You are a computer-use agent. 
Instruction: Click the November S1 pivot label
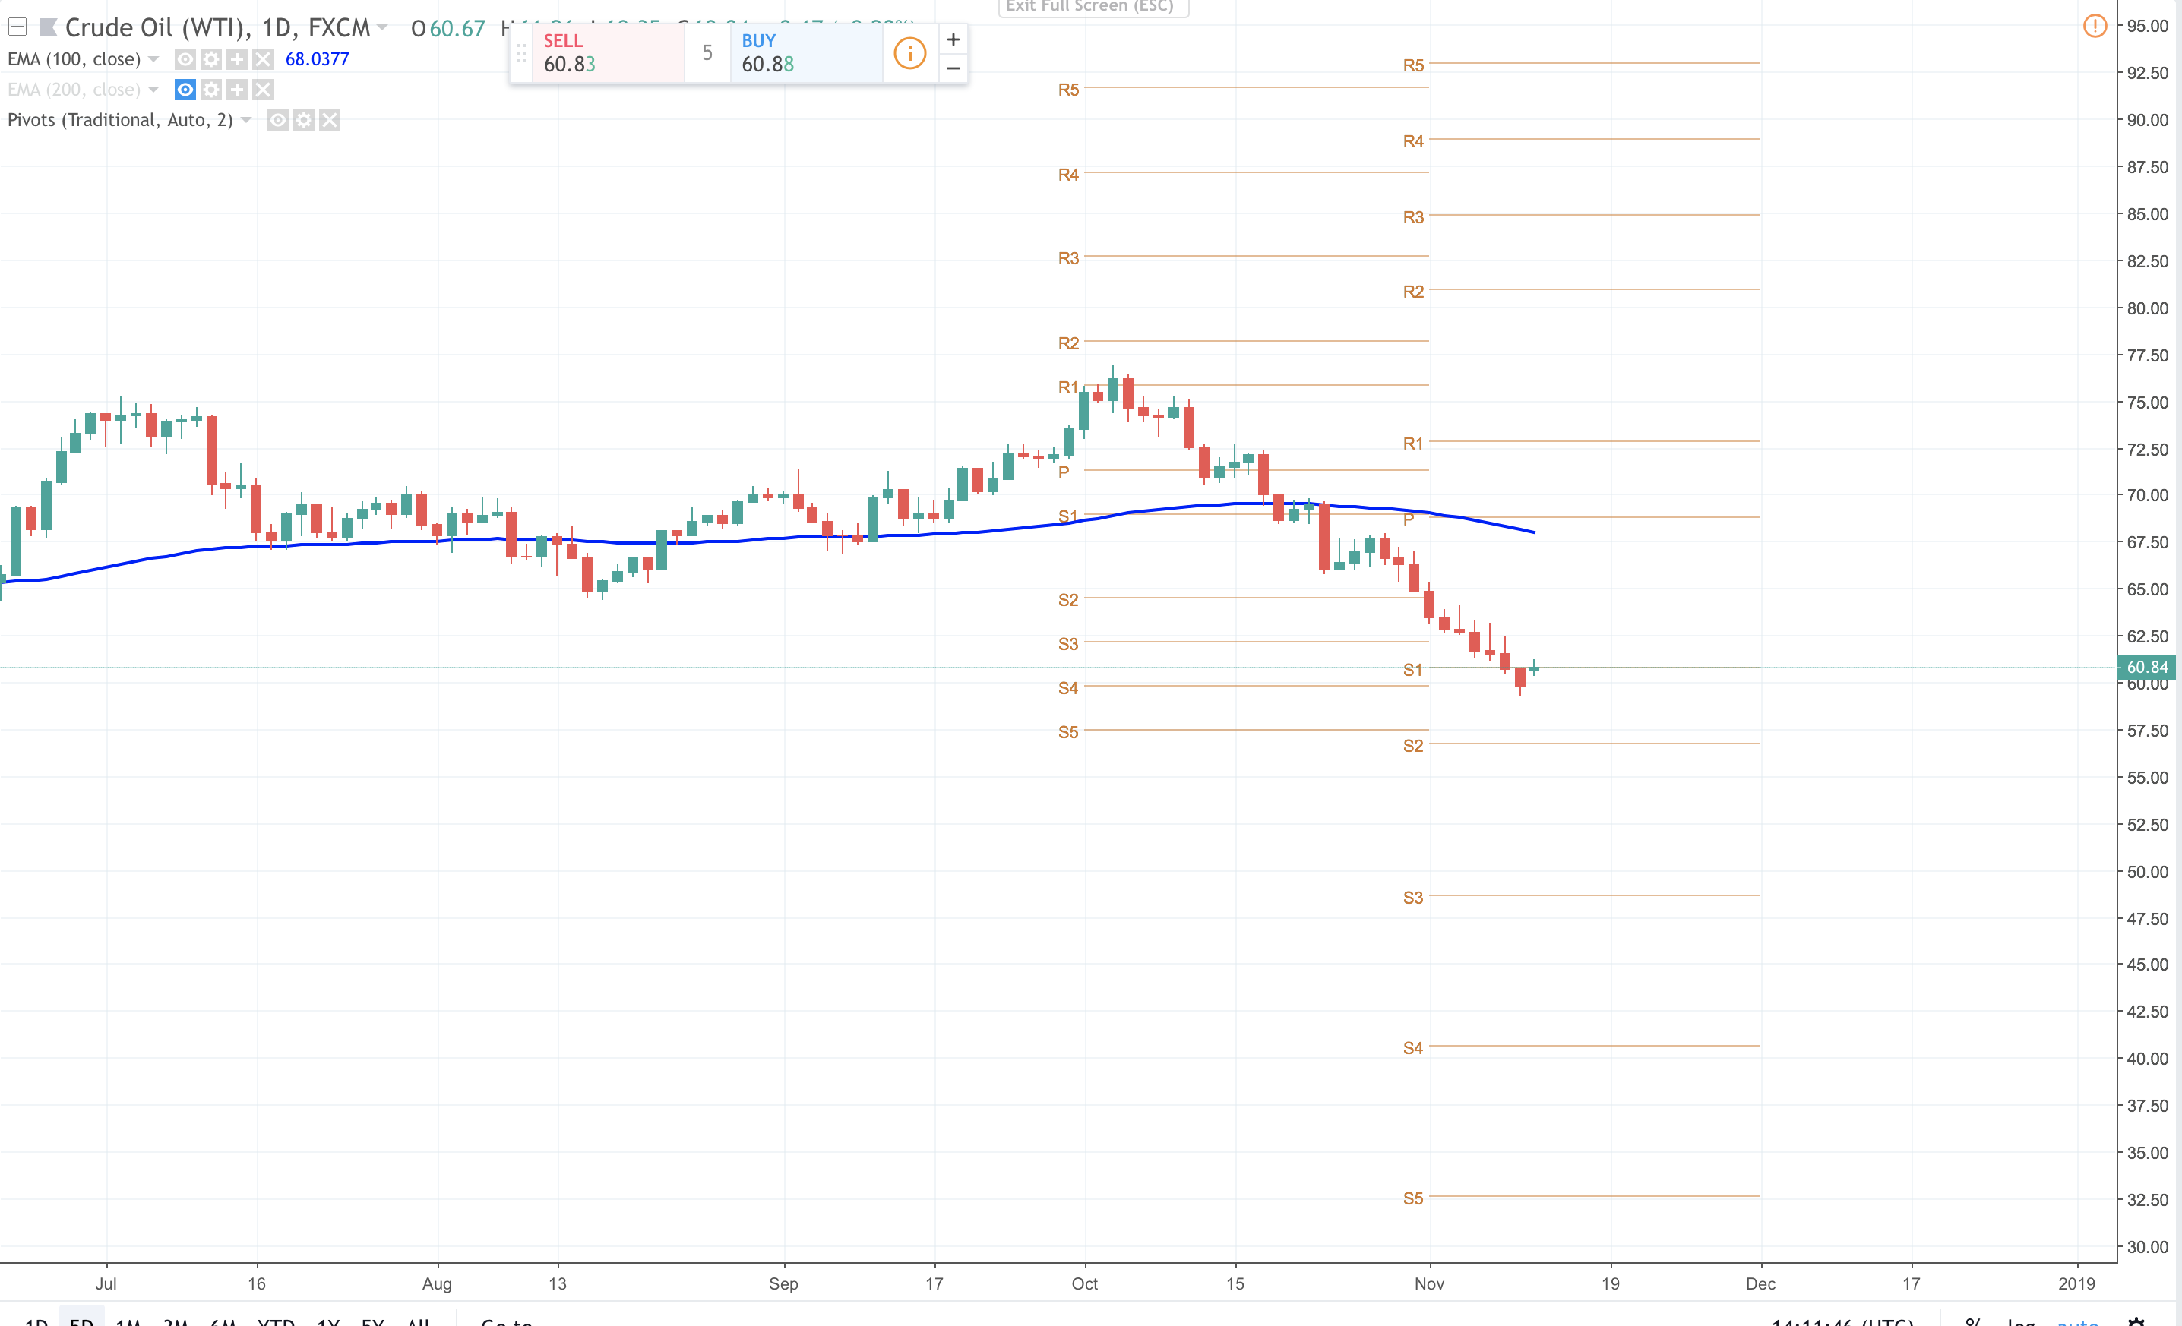point(1412,670)
